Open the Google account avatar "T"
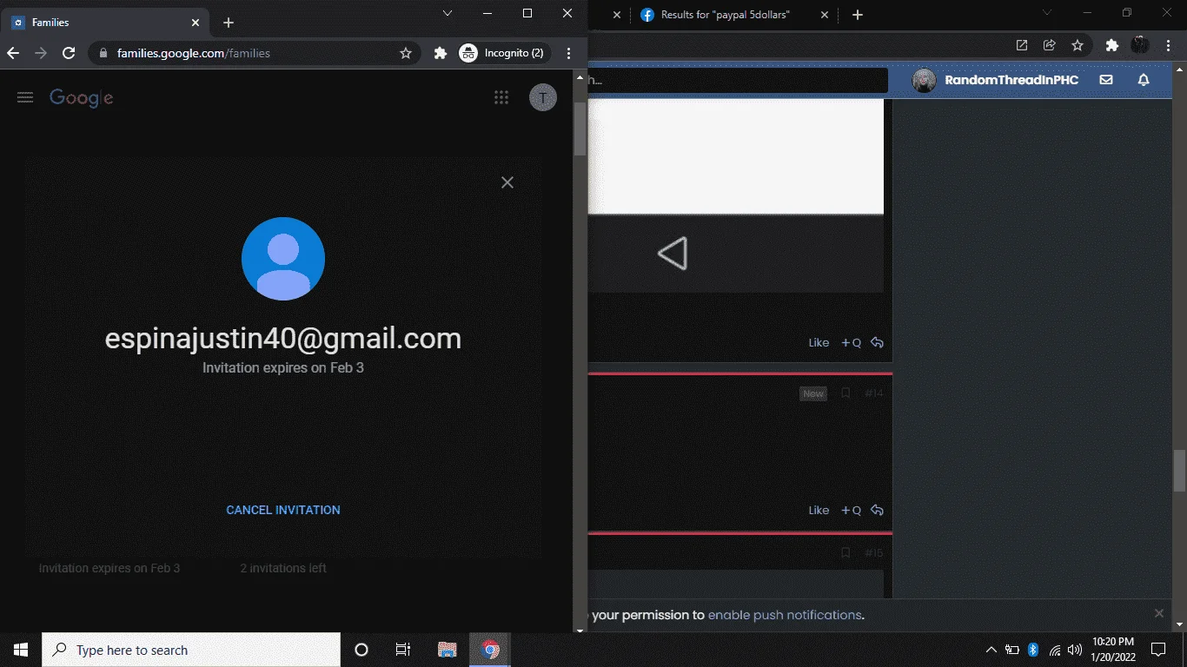Image resolution: width=1187 pixels, height=667 pixels. click(543, 97)
